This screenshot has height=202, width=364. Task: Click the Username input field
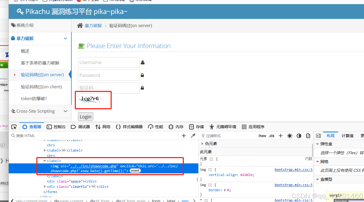pos(109,63)
